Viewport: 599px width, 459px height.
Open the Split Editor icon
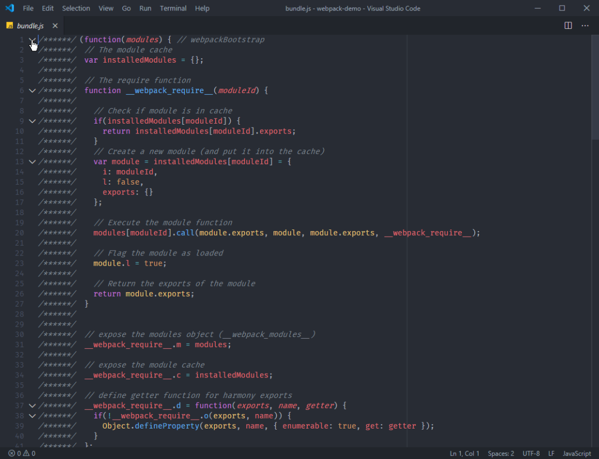(568, 25)
